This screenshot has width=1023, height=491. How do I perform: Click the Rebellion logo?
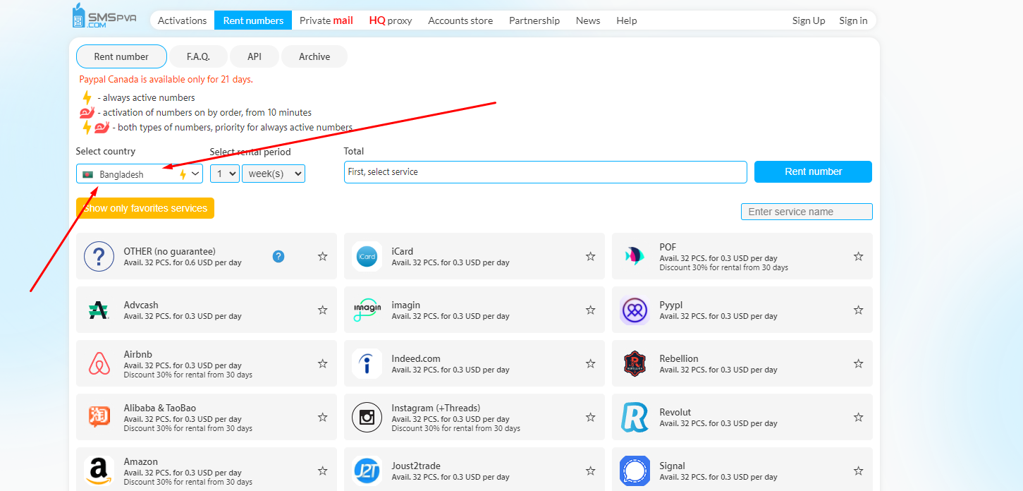[635, 363]
